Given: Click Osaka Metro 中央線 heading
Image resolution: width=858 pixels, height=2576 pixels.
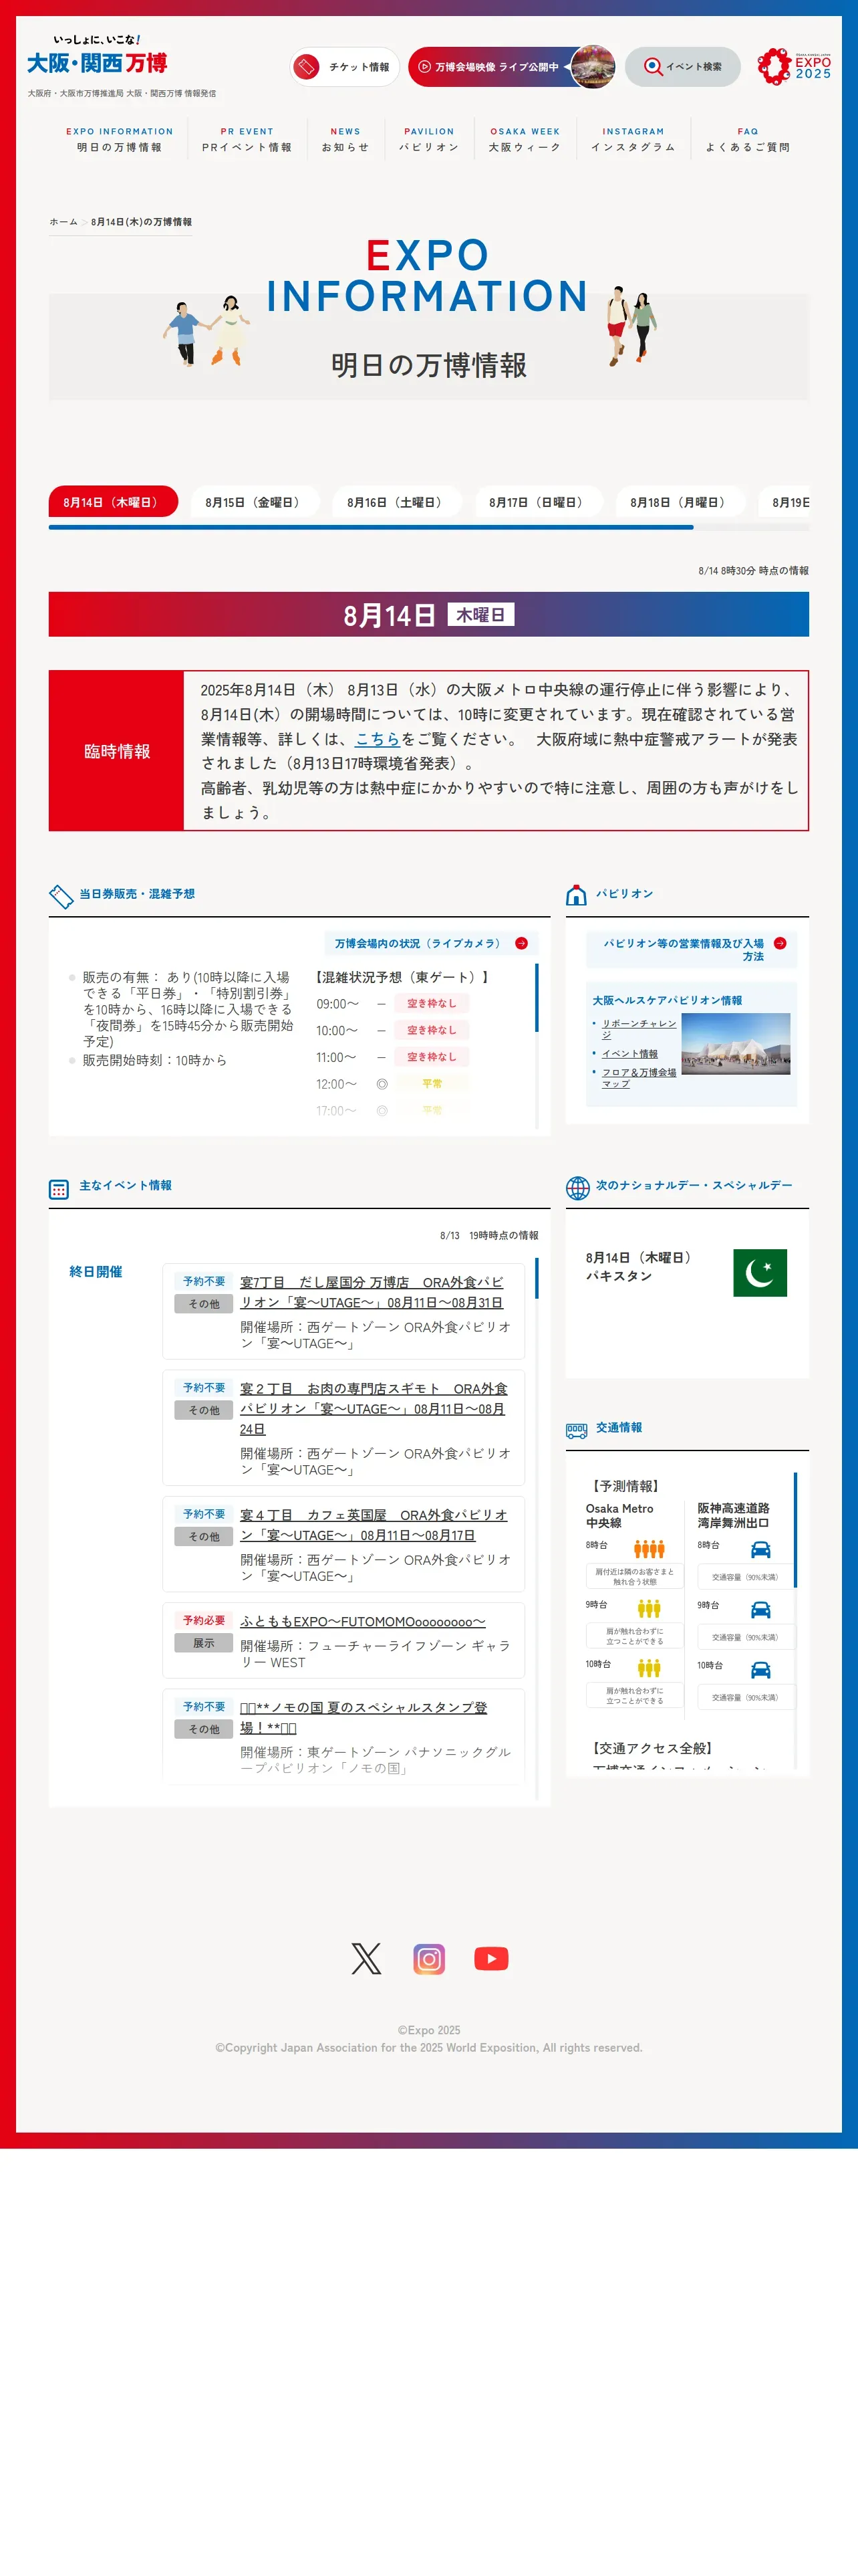Looking at the screenshot, I should 619,1515.
